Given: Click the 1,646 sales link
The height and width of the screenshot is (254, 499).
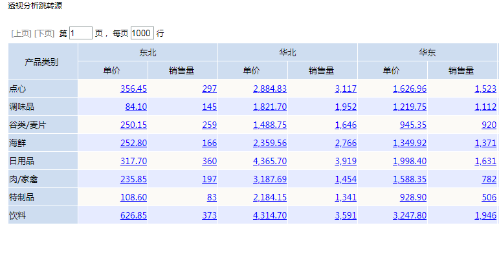Looking at the screenshot, I should (x=346, y=125).
